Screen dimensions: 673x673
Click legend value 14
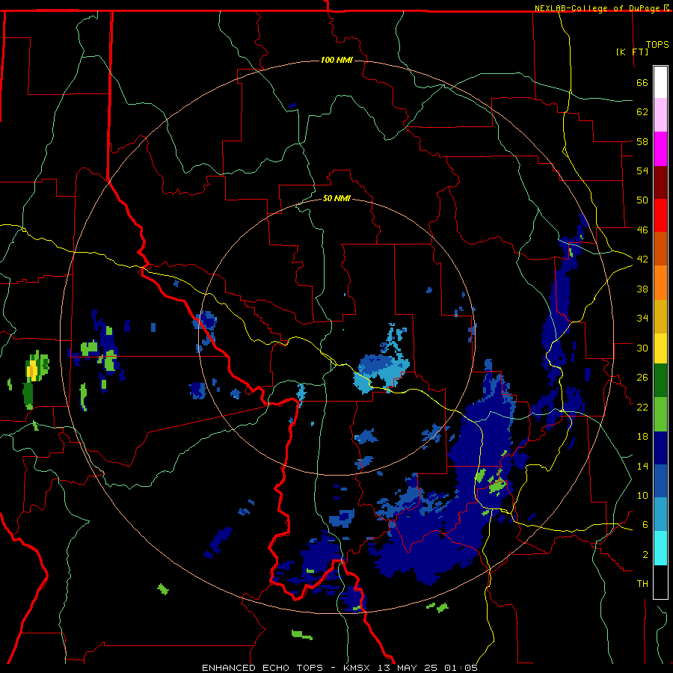point(642,466)
